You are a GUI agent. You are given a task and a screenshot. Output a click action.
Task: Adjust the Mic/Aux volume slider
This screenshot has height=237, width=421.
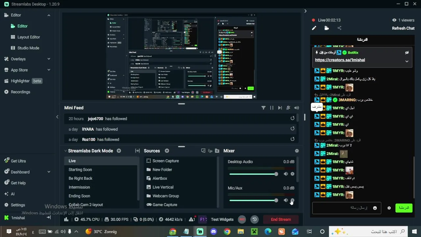click(254, 200)
